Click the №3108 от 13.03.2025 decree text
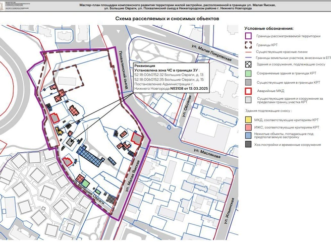Viewport: 331px width, 248px height. pos(189,89)
